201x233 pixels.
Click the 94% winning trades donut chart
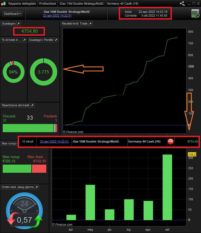[14, 72]
